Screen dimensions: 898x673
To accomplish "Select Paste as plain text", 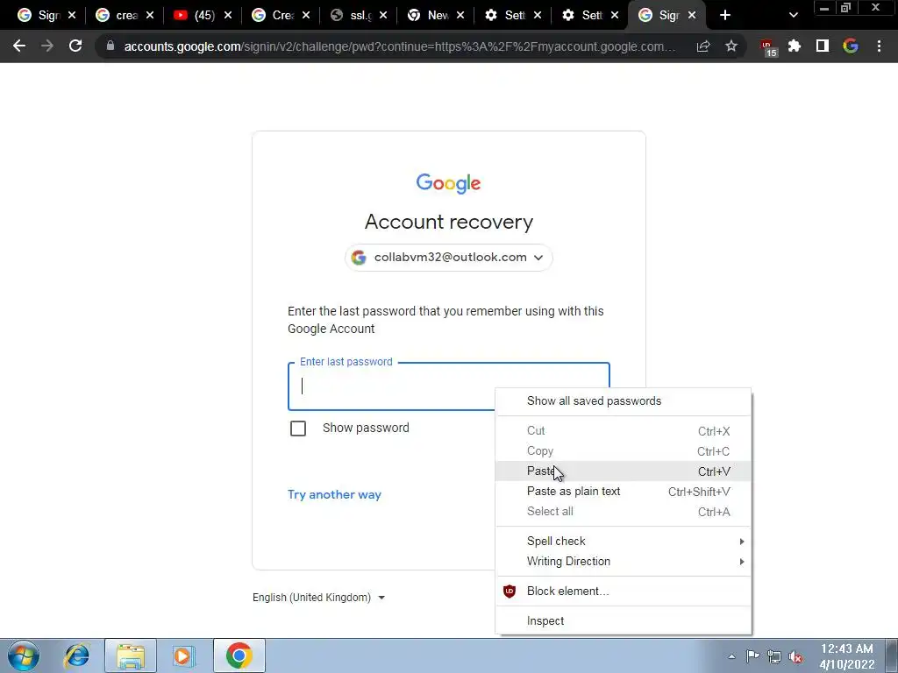I will [624, 492].
